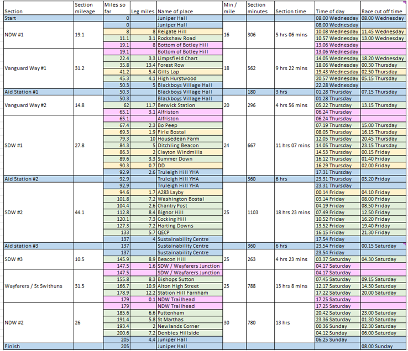Select the 'SDW #3' section cell
Image resolution: width=408 pixels, height=351 pixels.
(39, 259)
